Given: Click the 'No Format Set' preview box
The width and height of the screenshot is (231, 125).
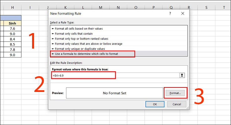Looking at the screenshot, I should pos(114,93).
